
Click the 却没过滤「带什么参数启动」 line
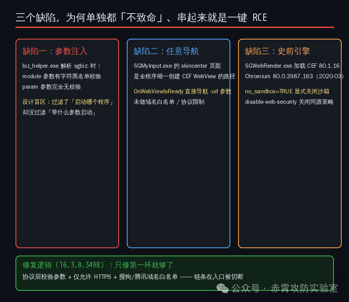coord(59,112)
